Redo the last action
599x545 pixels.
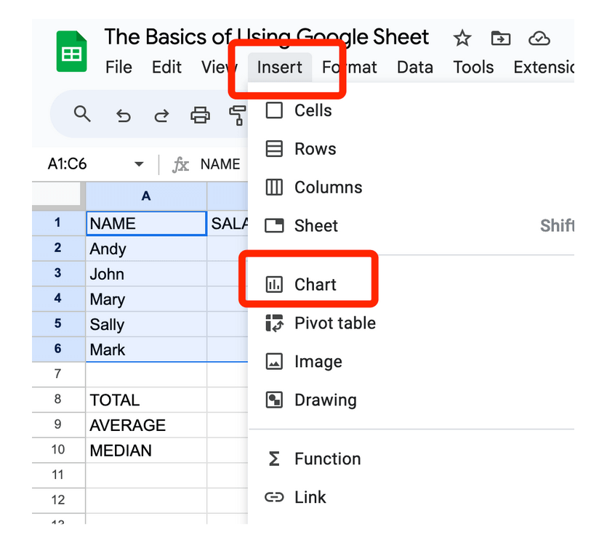pos(161,115)
